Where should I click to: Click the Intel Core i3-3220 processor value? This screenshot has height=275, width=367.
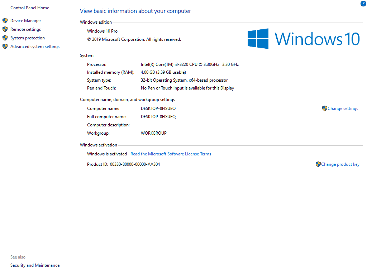pos(190,64)
